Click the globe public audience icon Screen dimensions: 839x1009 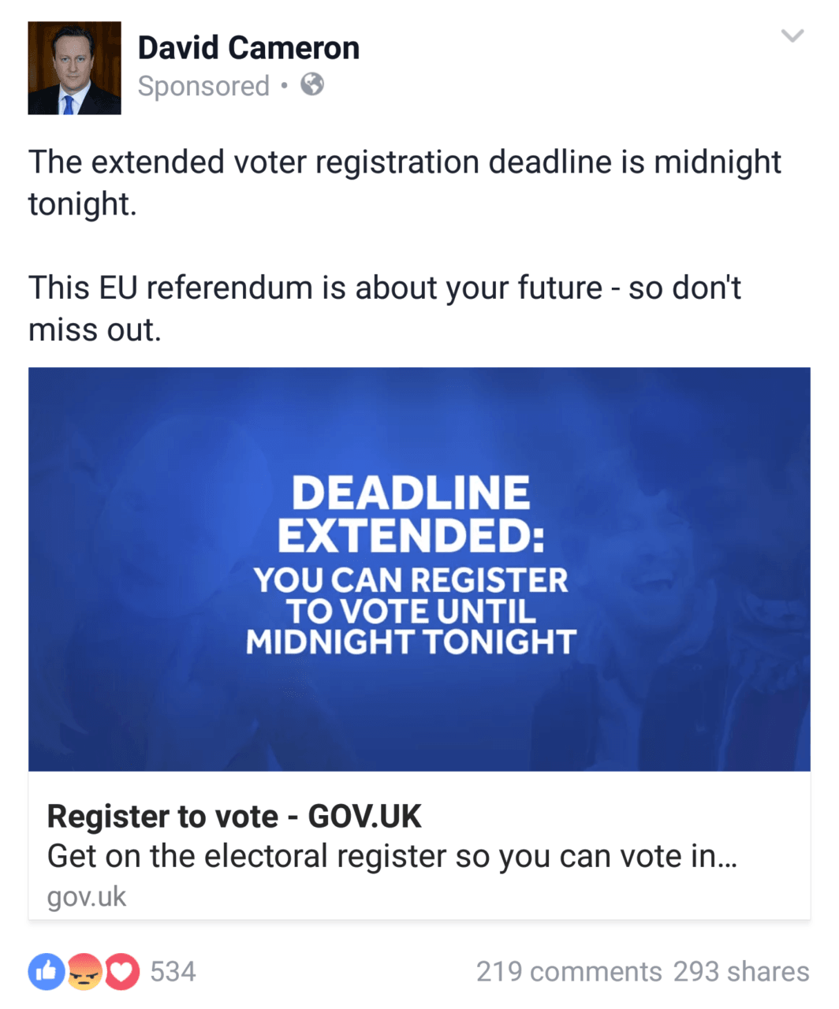(x=312, y=84)
